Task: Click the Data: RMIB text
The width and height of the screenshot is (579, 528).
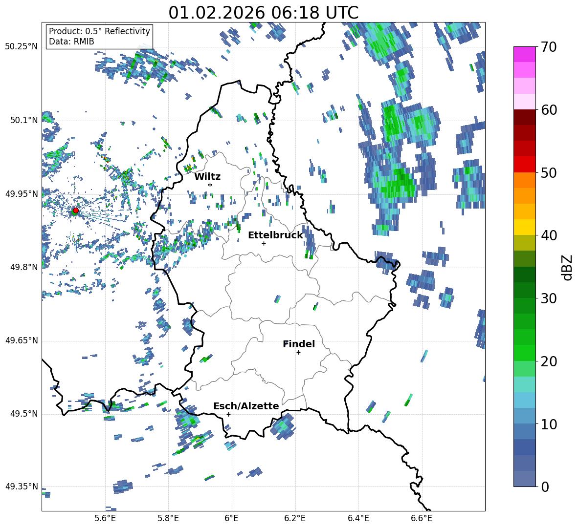Action: (x=71, y=42)
